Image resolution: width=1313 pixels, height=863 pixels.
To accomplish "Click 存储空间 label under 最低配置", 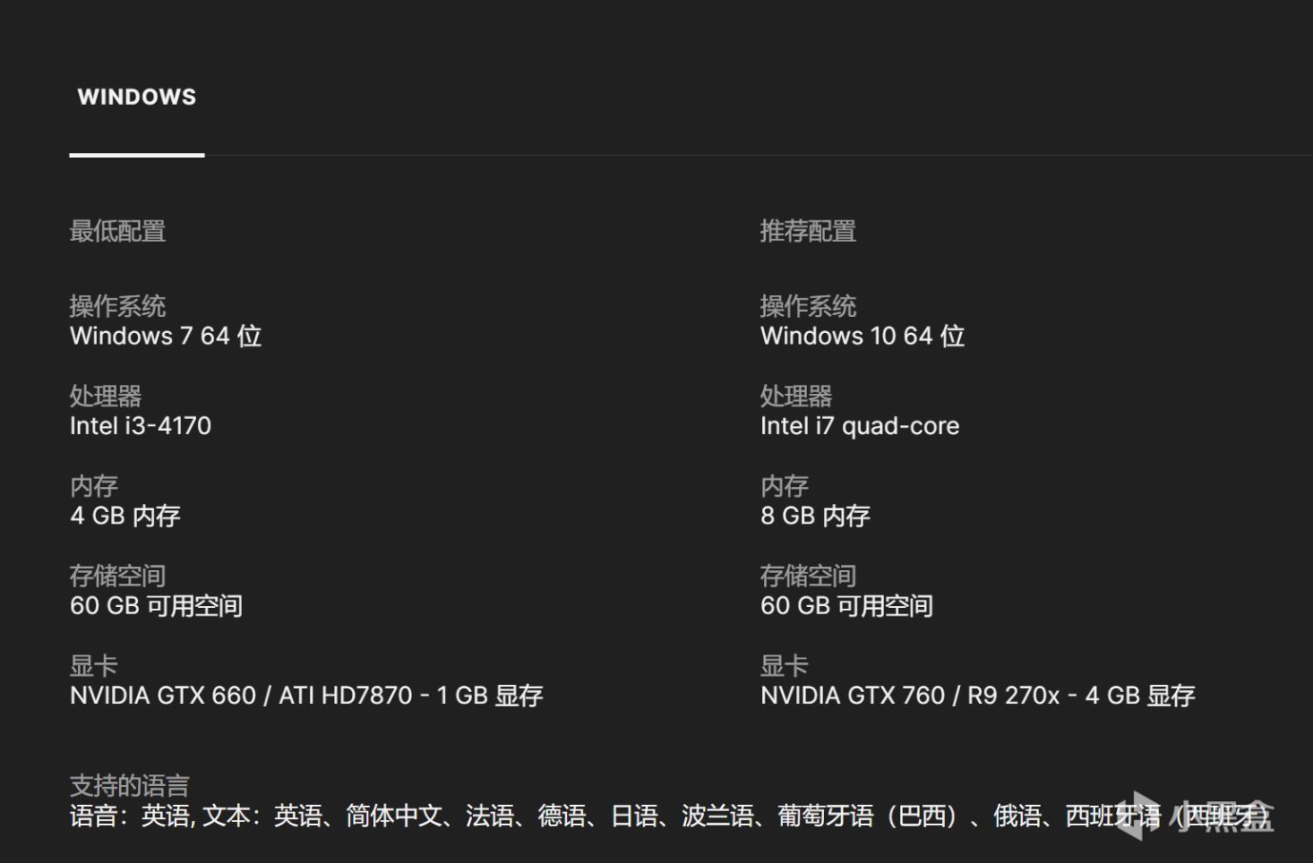I will 118,576.
